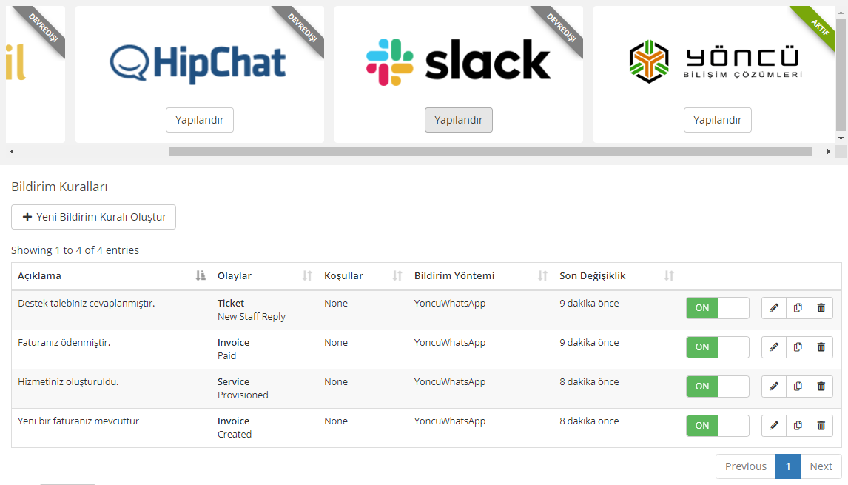The height and width of the screenshot is (485, 848).
Task: Edit the 'Yeni bir faturanız mevcuttur' rule
Action: point(774,426)
